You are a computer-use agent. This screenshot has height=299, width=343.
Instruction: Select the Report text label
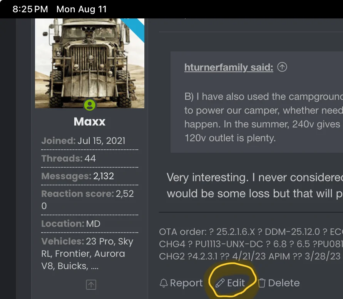(x=186, y=283)
